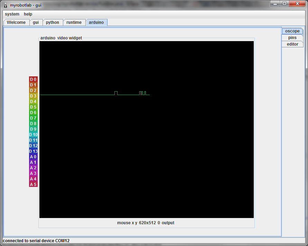The height and width of the screenshot is (246, 308).
Task: Select the A 5 analog pin
Action: coord(33,184)
